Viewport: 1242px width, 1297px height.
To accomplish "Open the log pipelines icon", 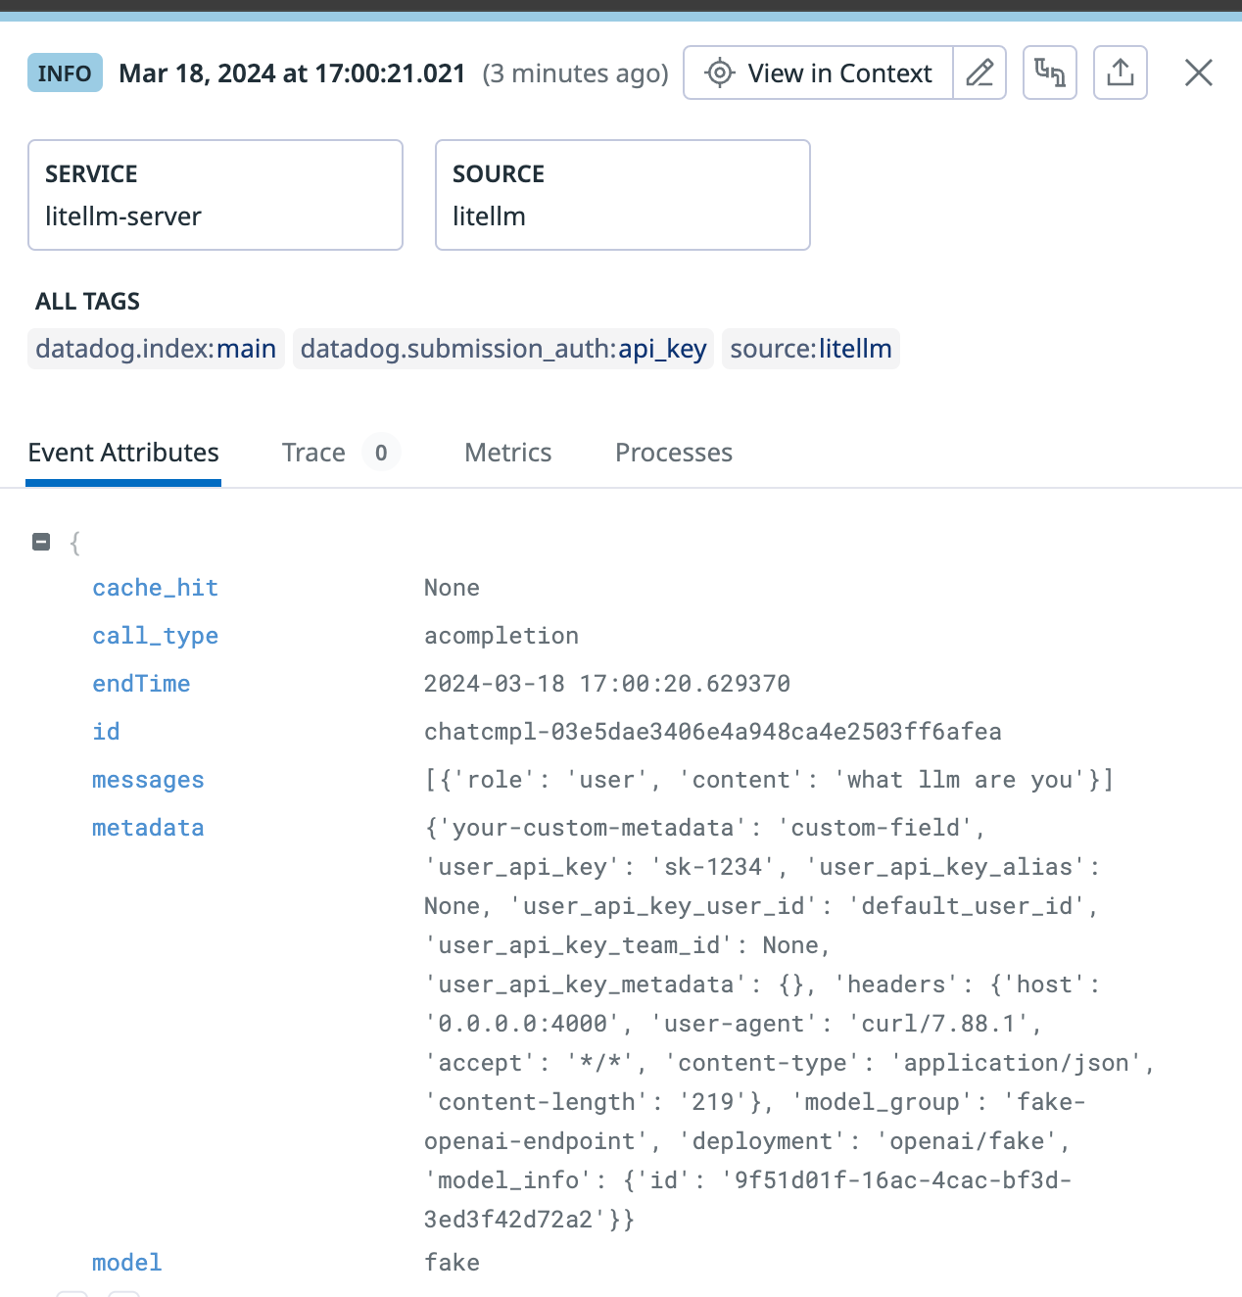I will point(1049,72).
